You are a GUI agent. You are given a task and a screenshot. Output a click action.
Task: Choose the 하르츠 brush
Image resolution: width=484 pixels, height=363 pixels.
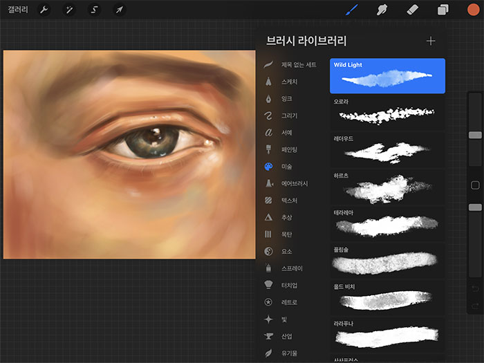pos(387,187)
